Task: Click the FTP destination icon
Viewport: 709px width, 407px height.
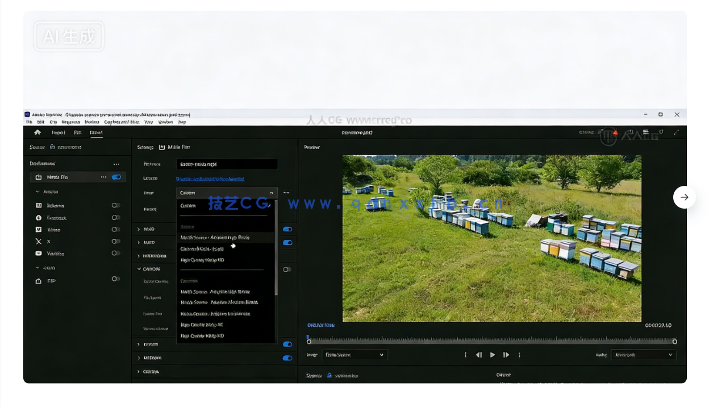Action: tap(38, 280)
